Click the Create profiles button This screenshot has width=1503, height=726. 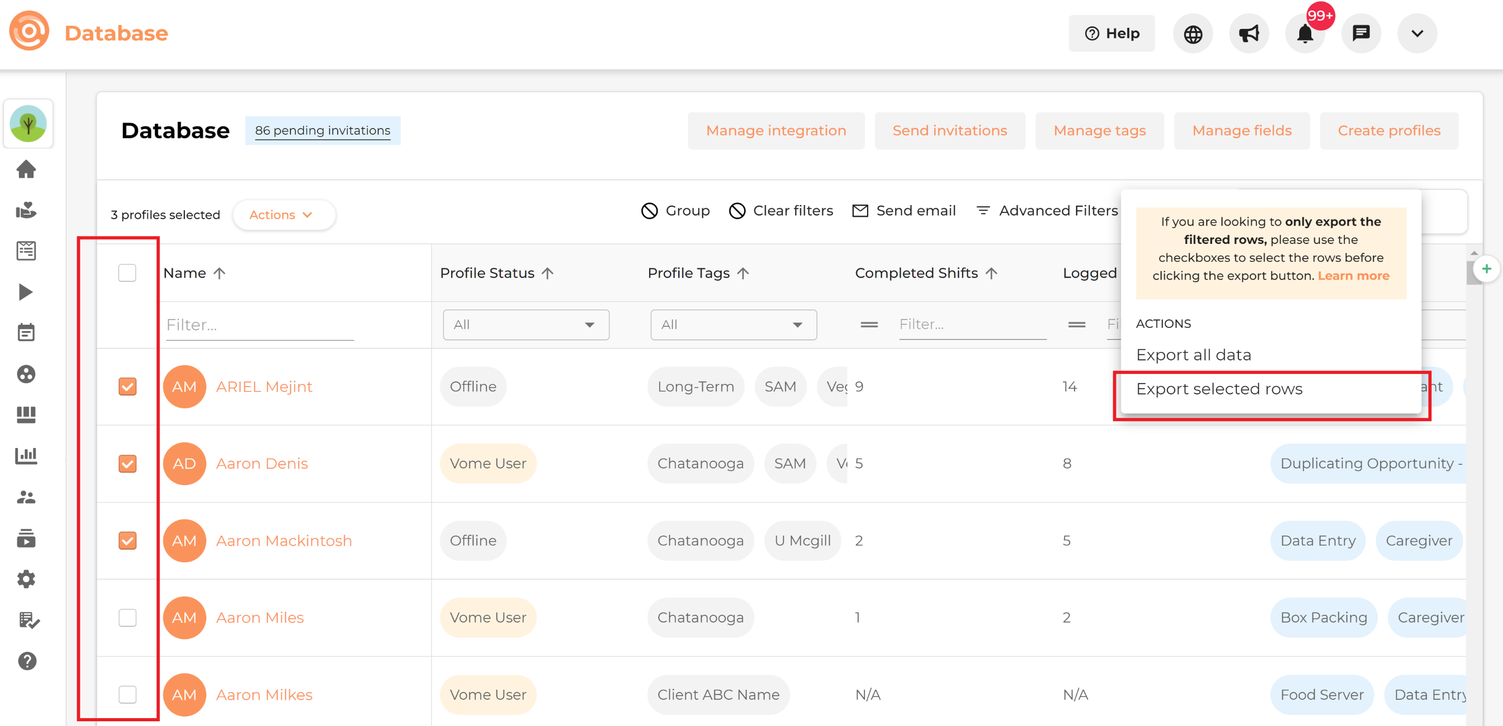pyautogui.click(x=1389, y=131)
